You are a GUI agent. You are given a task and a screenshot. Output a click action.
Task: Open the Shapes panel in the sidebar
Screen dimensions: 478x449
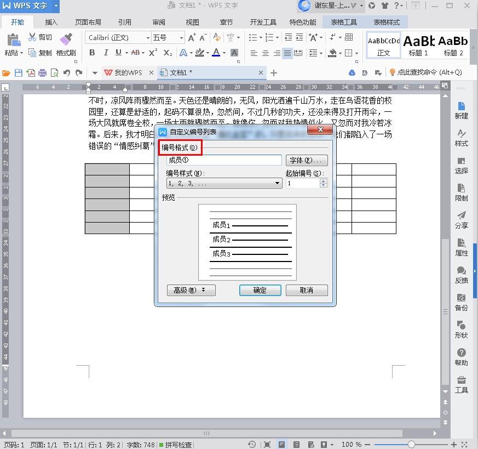(x=461, y=329)
